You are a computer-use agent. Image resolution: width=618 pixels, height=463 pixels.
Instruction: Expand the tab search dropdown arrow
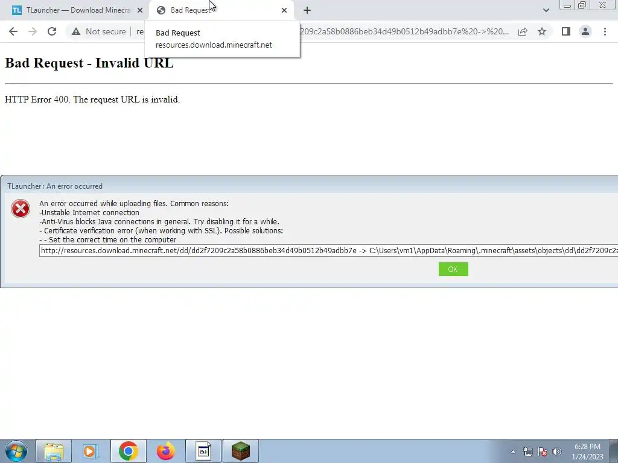[x=546, y=10]
